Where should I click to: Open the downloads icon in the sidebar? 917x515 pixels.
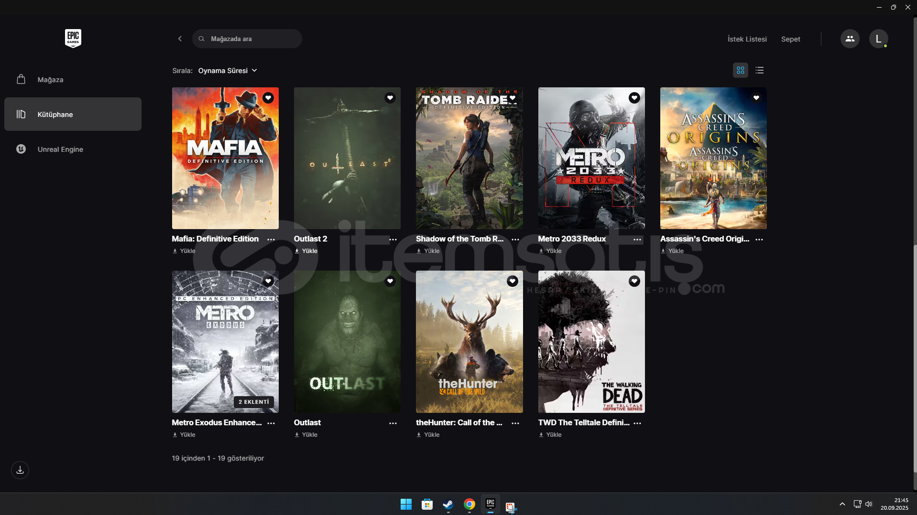[20, 470]
